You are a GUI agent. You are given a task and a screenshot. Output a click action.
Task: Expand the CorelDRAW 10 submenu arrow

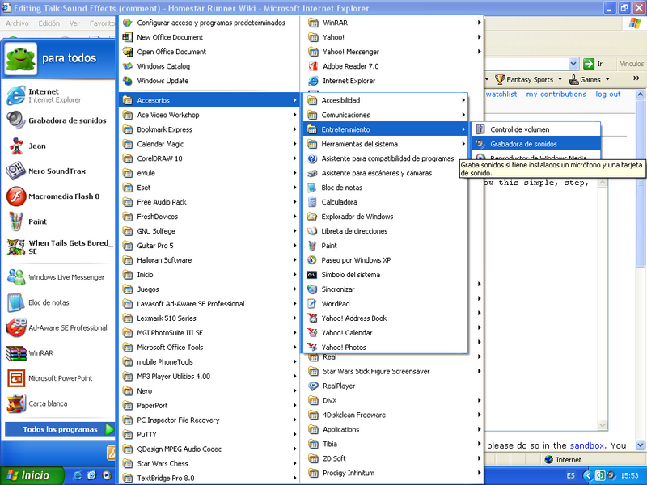click(294, 158)
